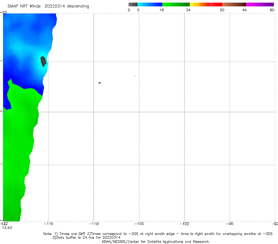Click the title 'SMAP NRT Winds 20220314 descending'
278x244 pixels.
pos(48,6)
